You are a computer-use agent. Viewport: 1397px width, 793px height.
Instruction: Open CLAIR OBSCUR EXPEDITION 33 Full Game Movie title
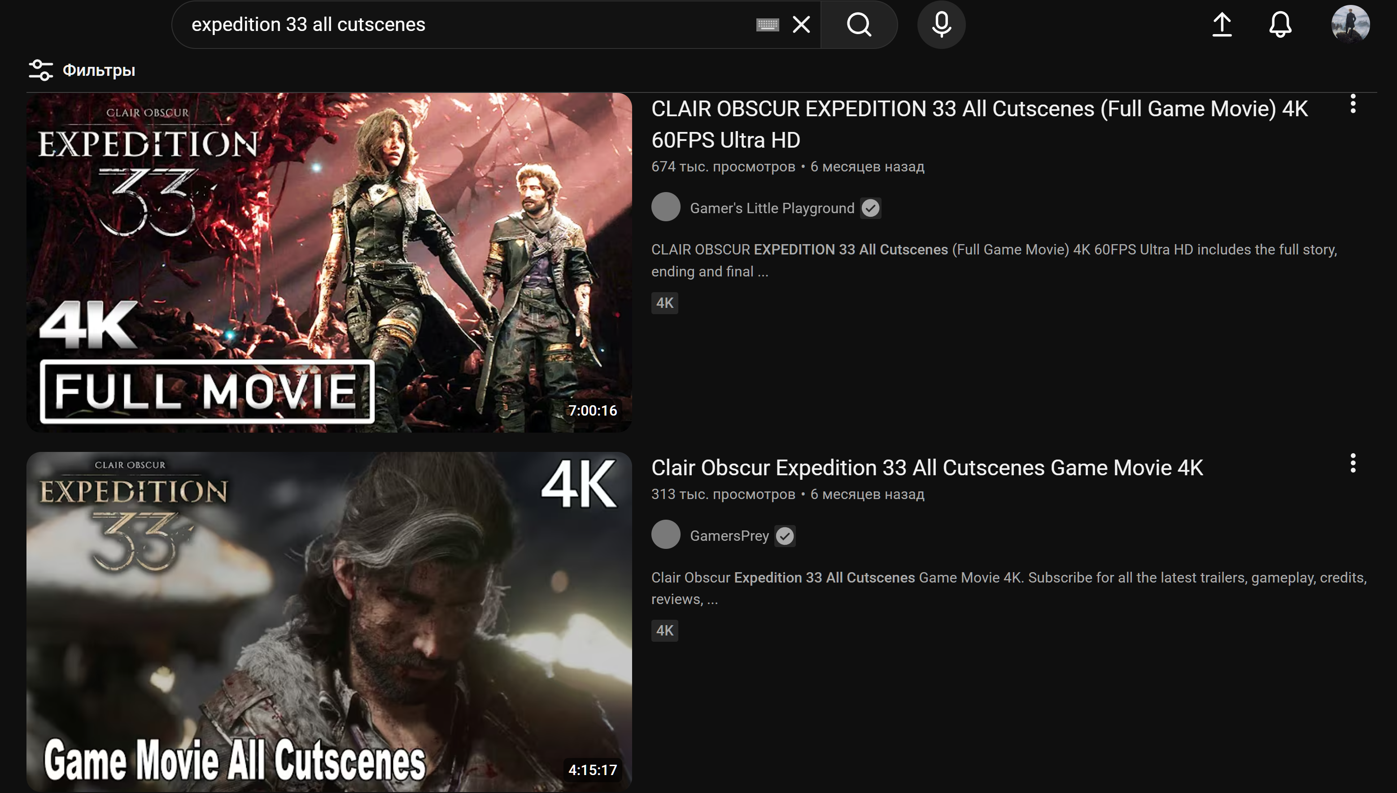(x=979, y=124)
